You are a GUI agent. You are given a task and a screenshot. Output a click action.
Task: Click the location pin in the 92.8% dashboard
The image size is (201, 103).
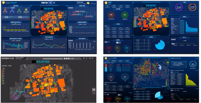tap(106, 3)
